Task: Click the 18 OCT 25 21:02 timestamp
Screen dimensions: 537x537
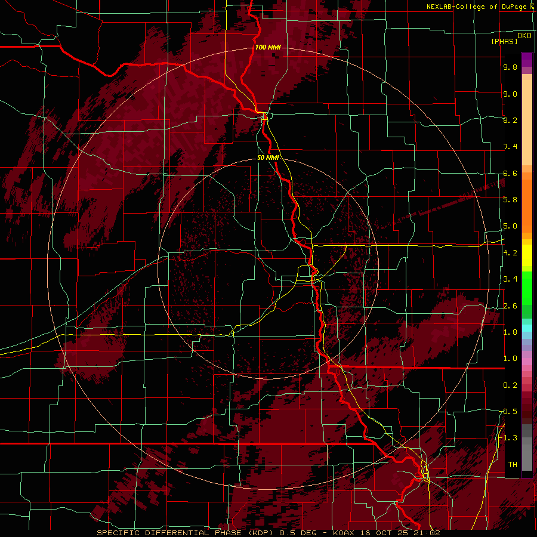Action: pyautogui.click(x=400, y=533)
